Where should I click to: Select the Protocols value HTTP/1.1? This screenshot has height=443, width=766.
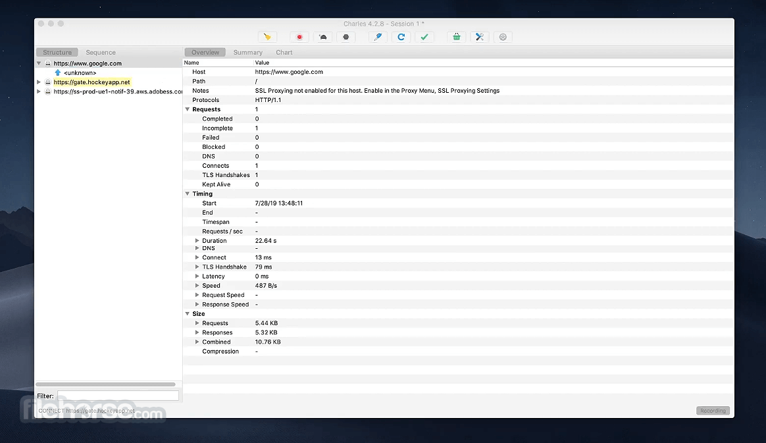pos(268,100)
